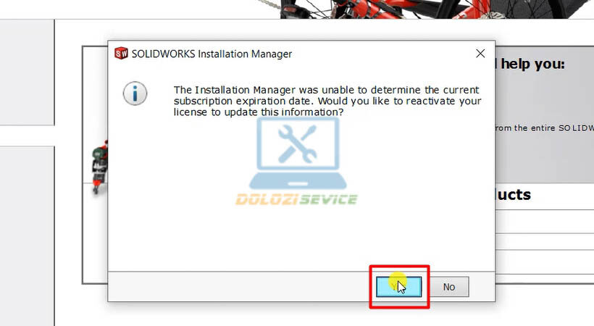This screenshot has width=594, height=326.
Task: Click the blue information icon
Action: pyautogui.click(x=135, y=93)
